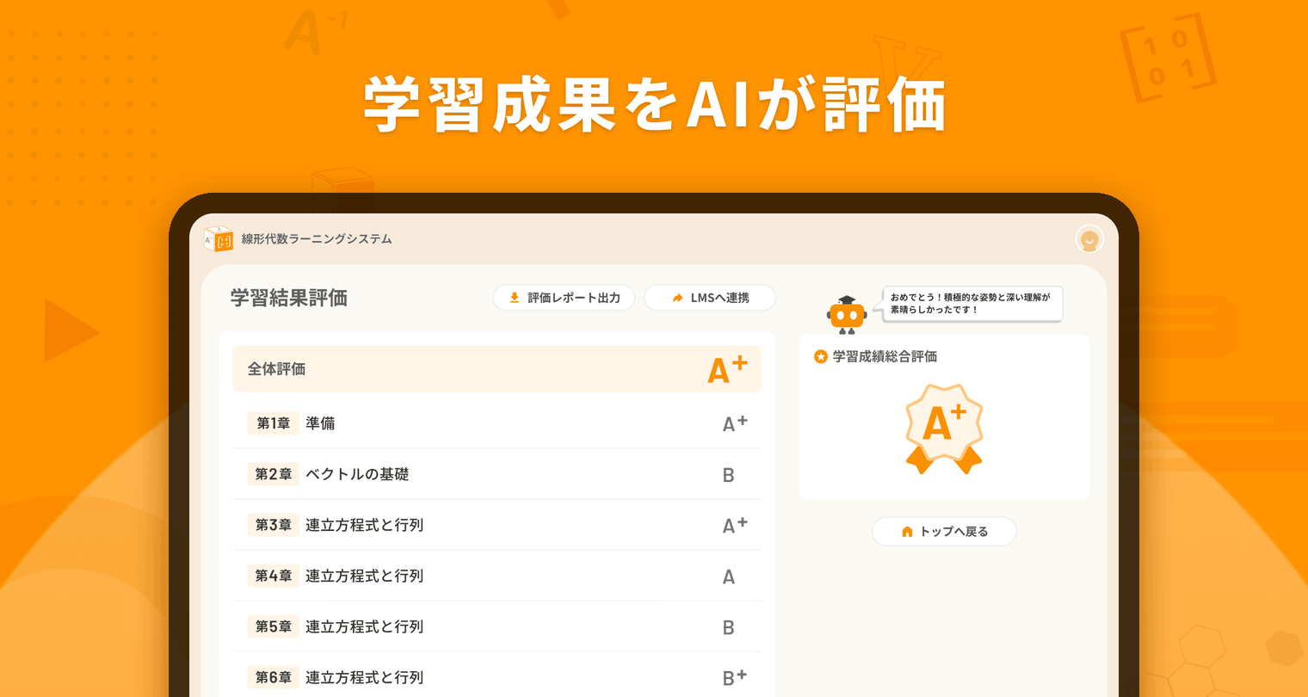This screenshot has width=1308, height=697.
Task: Click the B grade for 第2章
Action: (x=728, y=475)
